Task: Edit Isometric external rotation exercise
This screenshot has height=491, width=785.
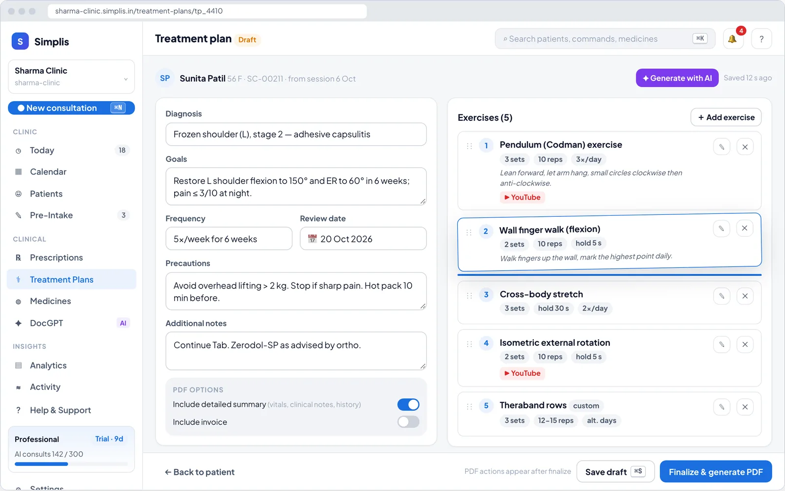Action: pos(722,344)
